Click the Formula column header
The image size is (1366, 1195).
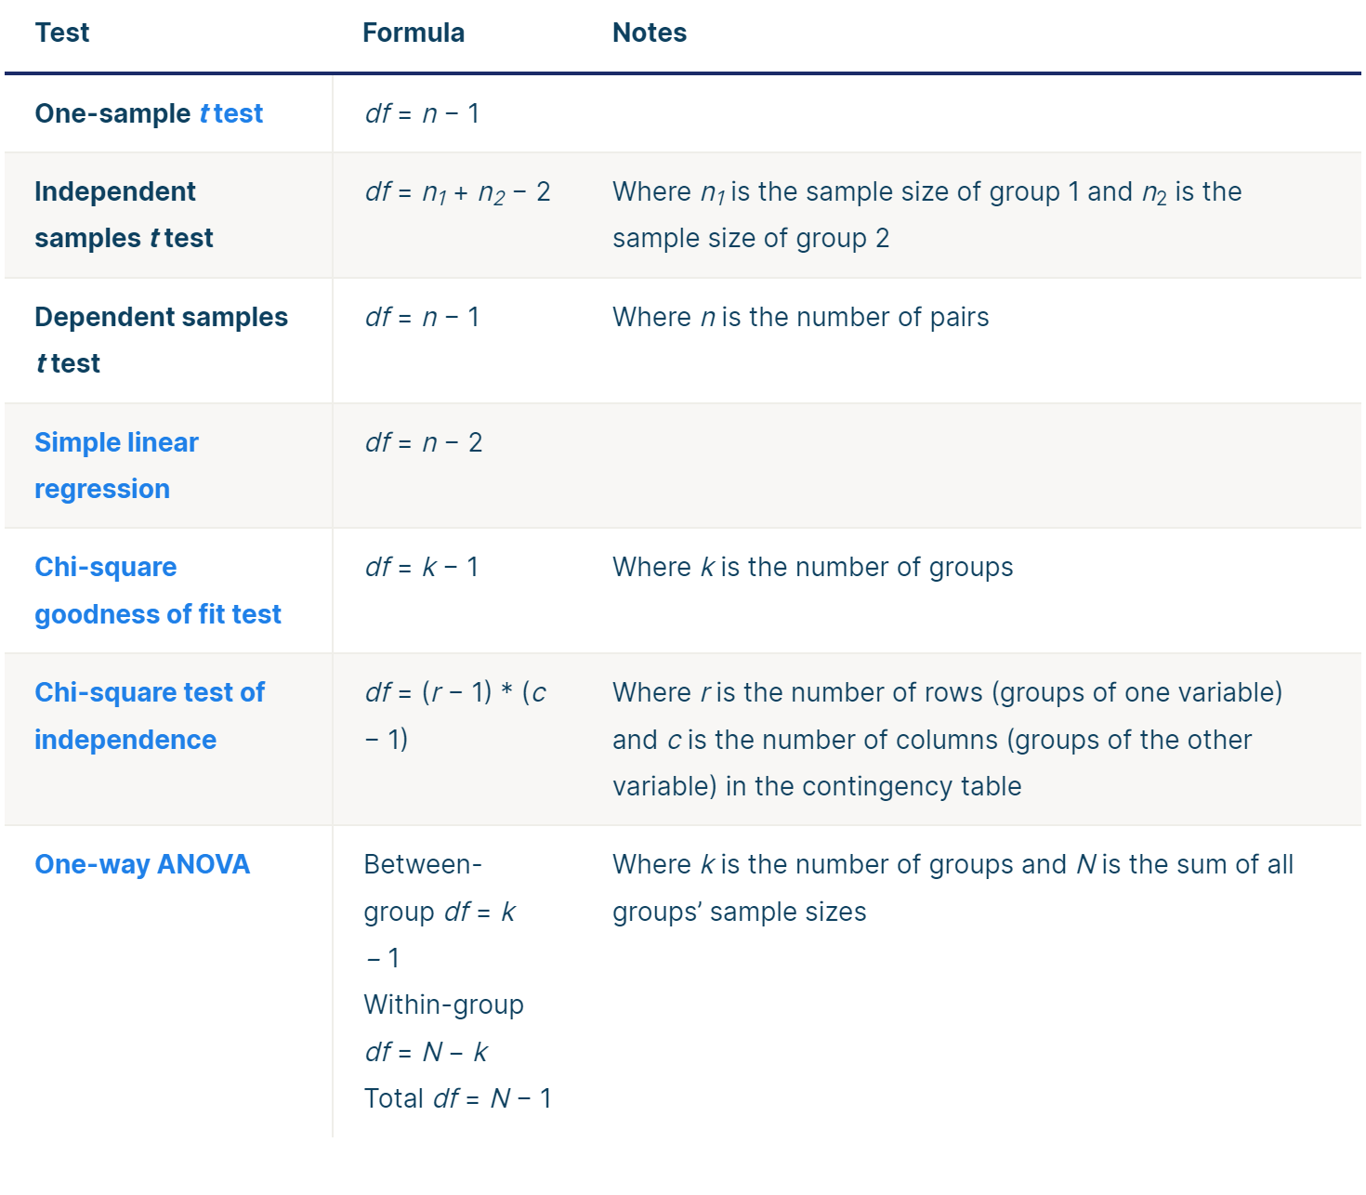coord(414,33)
